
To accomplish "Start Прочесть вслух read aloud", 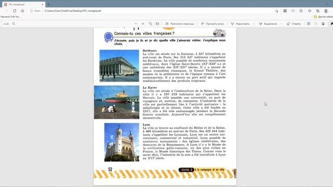I will pos(212,24).
